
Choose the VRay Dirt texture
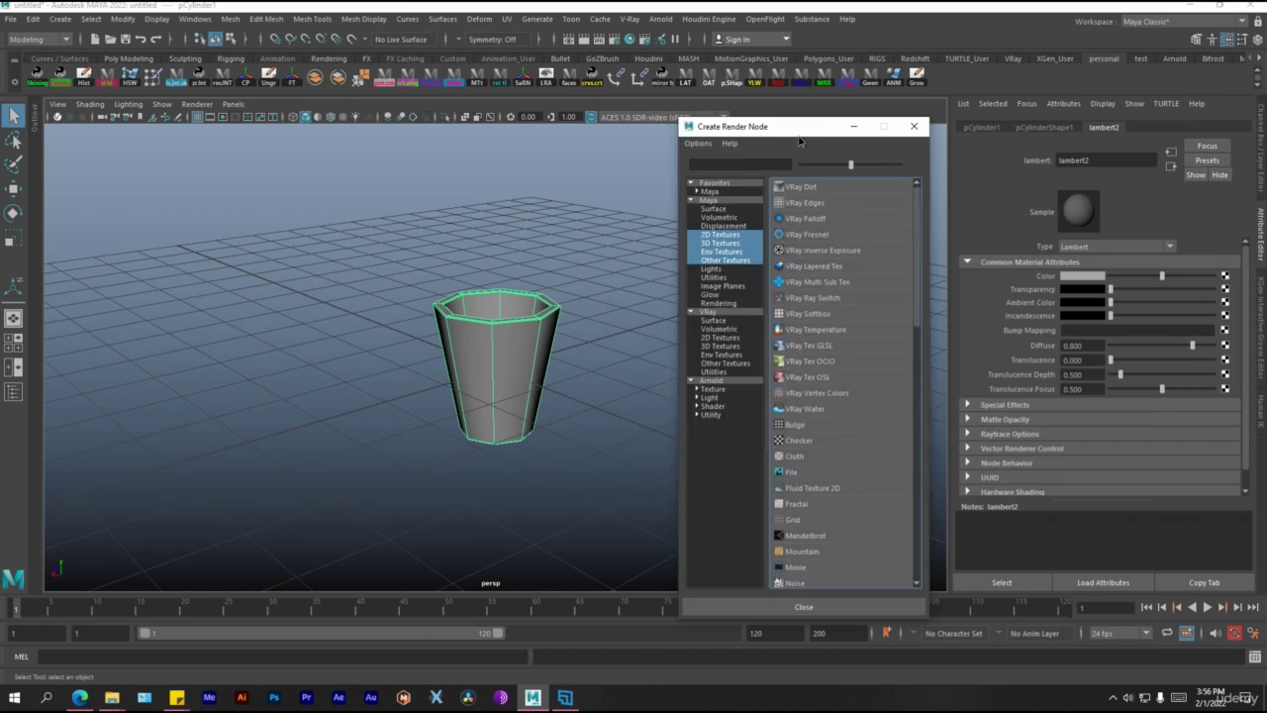[x=800, y=187]
